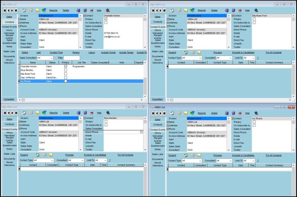Tick Primary checkbox in Cian Jefferson list row
Screen dimensions: 297x197
[x=66, y=77]
